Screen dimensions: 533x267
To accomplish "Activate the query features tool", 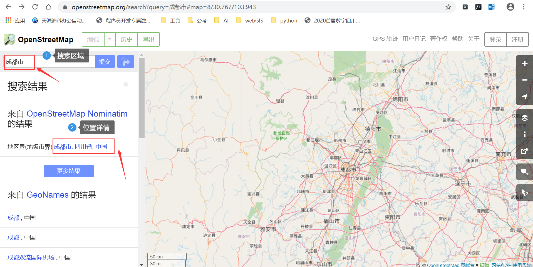I will pyautogui.click(x=525, y=192).
